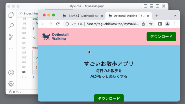
Task: Reload the page in Chrome
Action: (58, 24)
